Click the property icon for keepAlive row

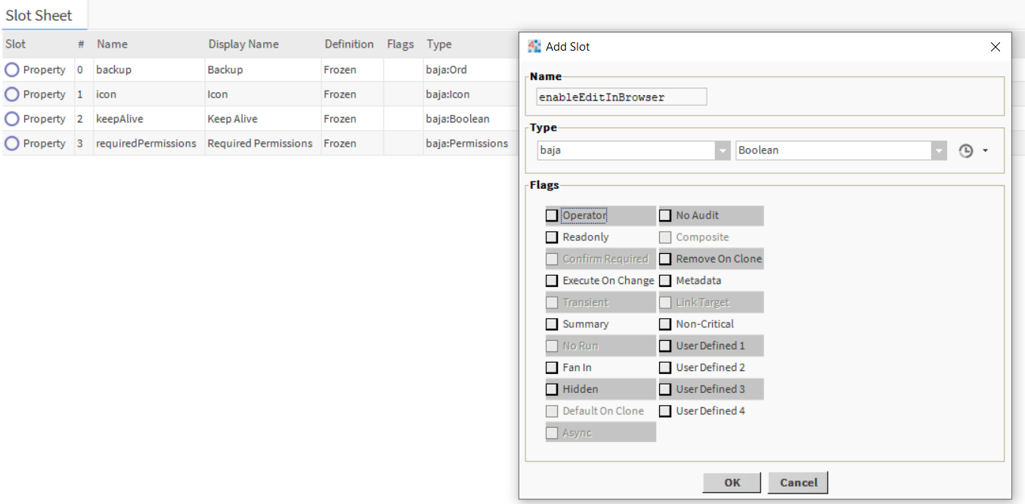click(x=12, y=119)
